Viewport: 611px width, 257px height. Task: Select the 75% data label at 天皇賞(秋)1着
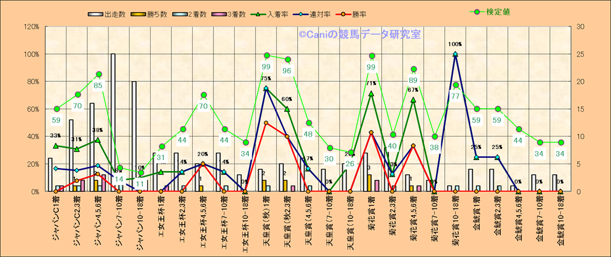click(266, 78)
